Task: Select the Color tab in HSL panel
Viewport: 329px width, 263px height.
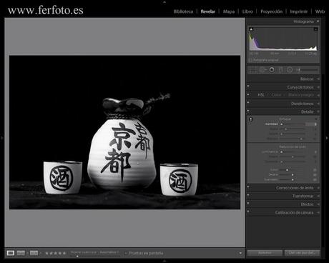Action: (x=276, y=95)
